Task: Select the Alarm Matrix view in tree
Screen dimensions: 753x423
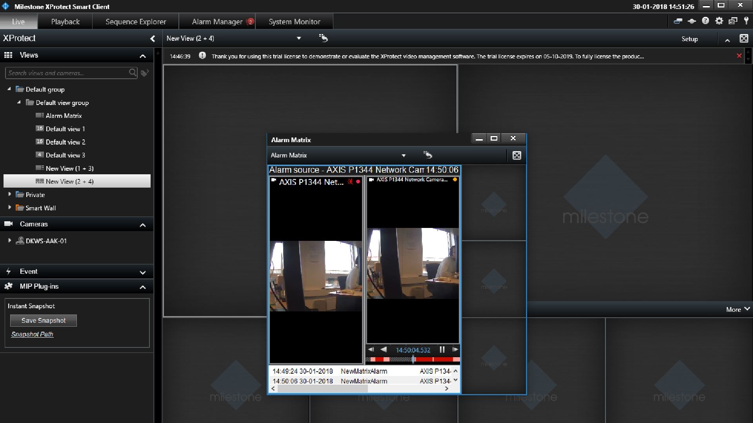Action: [x=64, y=116]
